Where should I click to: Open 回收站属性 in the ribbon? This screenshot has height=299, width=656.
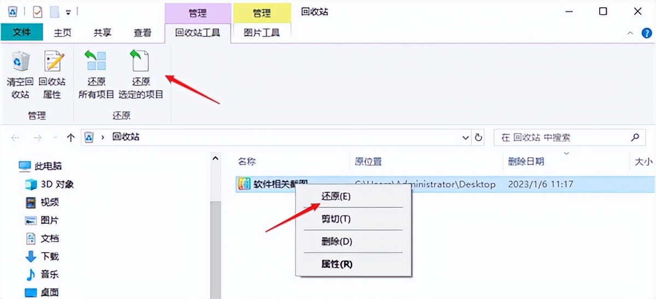[x=52, y=75]
